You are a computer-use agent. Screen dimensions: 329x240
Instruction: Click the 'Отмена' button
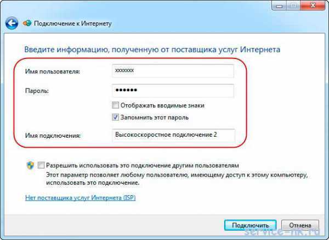[x=300, y=225]
